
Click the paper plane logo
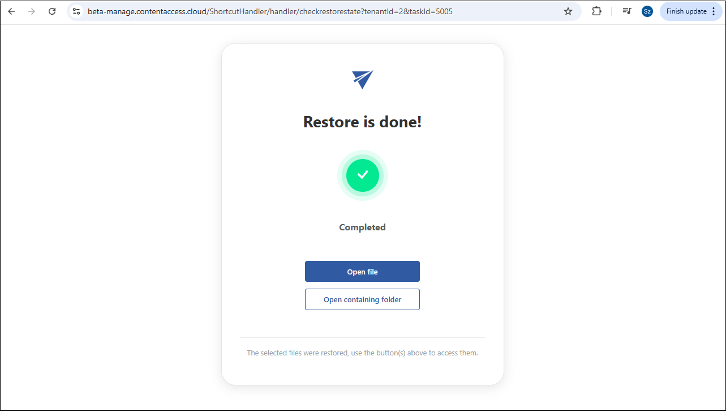click(x=363, y=79)
